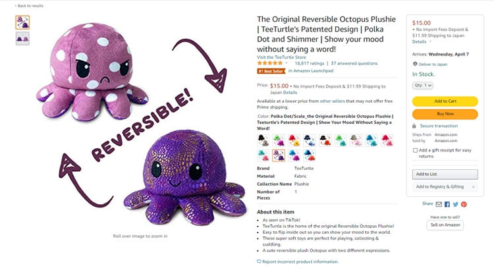
Task: Click the yellow Add to Cart button
Action: point(445,101)
